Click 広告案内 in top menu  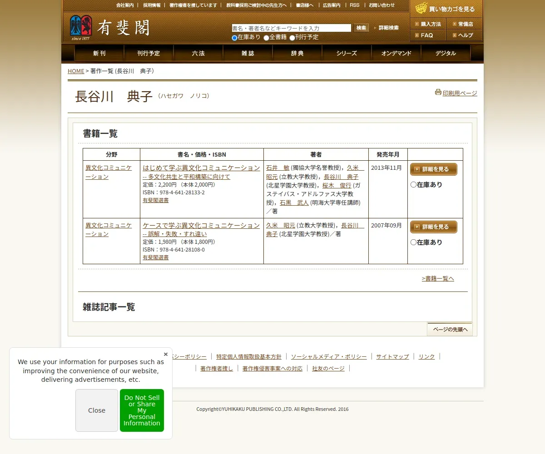point(332,5)
